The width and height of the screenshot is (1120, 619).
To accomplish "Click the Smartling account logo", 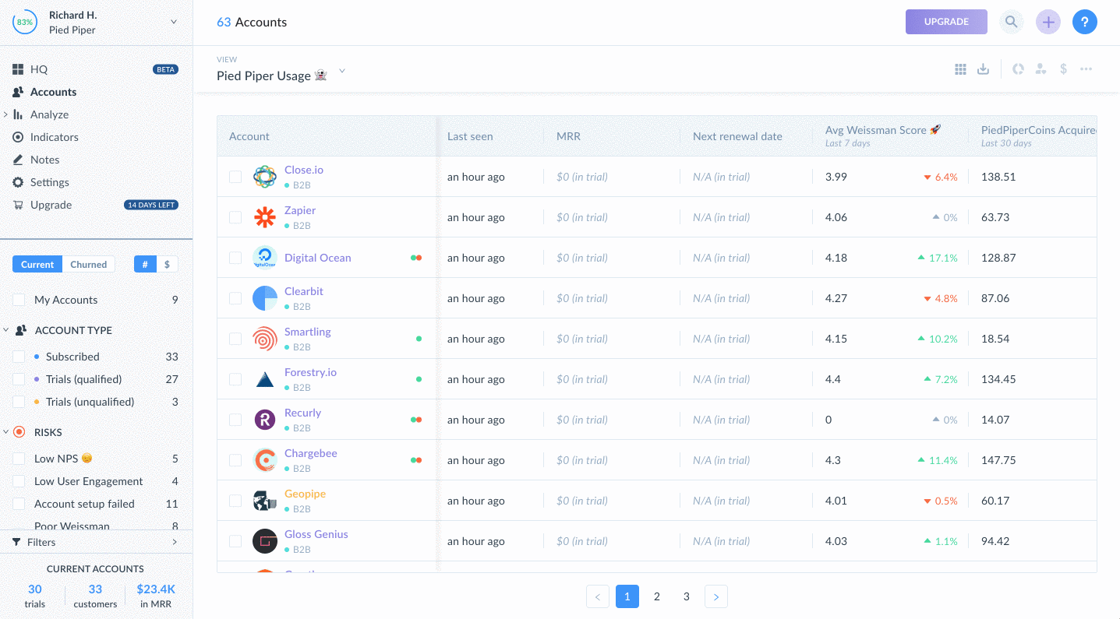I will [265, 339].
